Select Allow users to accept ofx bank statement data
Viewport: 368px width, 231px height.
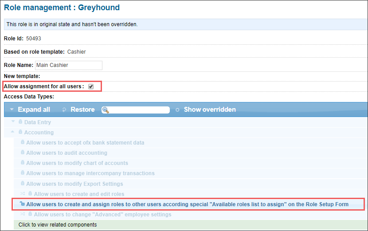pyautogui.click(x=85, y=142)
